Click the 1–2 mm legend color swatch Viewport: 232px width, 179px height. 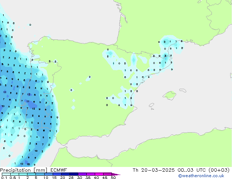(23, 174)
